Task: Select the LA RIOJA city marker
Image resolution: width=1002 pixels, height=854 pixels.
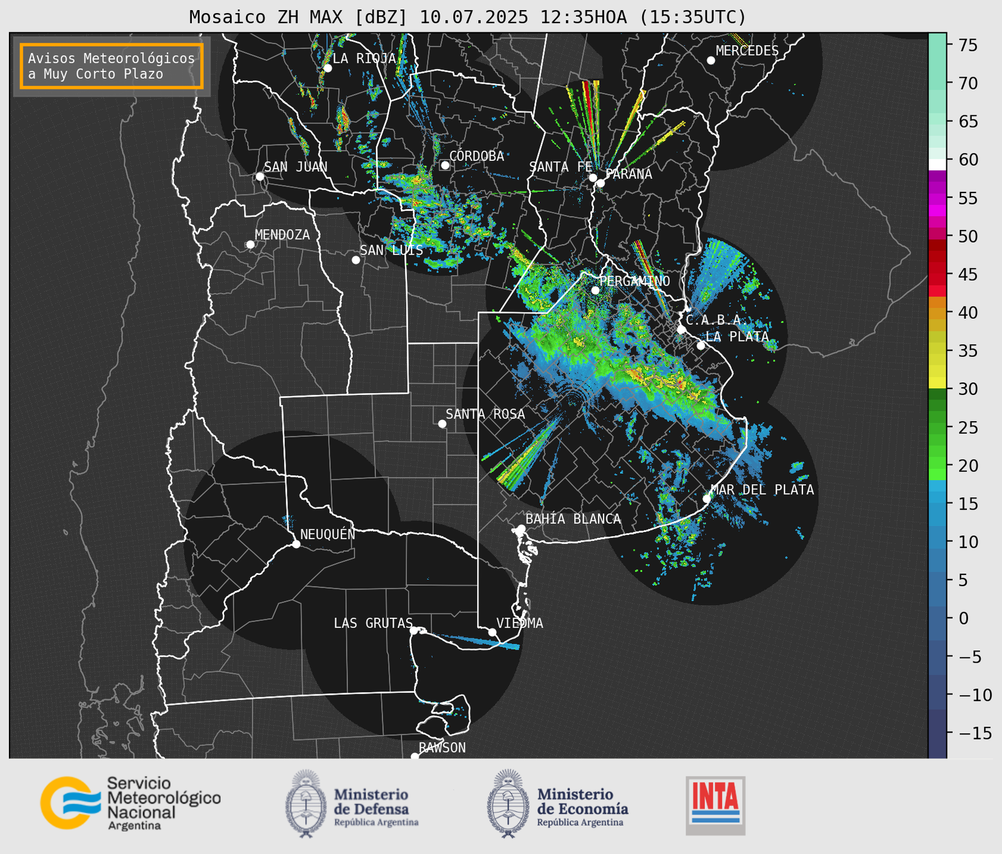Action: click(327, 68)
